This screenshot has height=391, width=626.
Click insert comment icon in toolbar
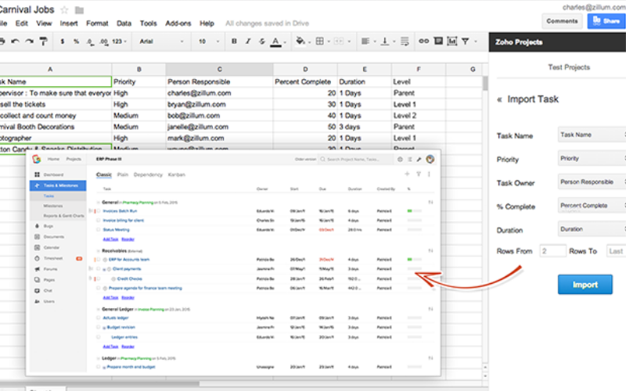pyautogui.click(x=438, y=41)
